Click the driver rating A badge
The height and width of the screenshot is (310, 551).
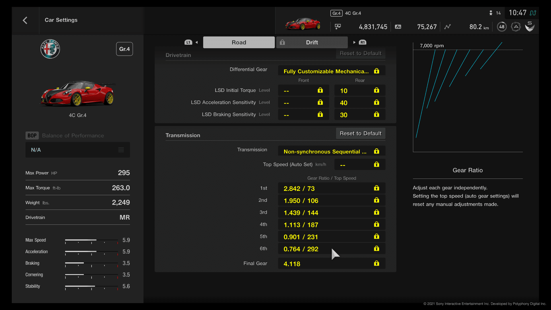516,27
